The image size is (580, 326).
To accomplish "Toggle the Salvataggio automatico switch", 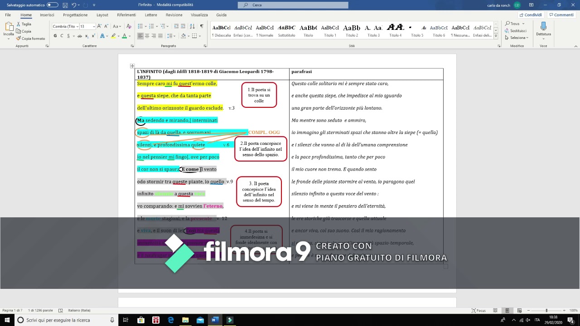I will [53, 5].
